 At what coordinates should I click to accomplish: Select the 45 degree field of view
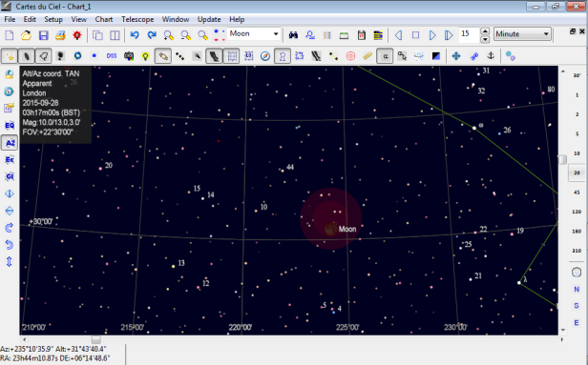(x=577, y=193)
